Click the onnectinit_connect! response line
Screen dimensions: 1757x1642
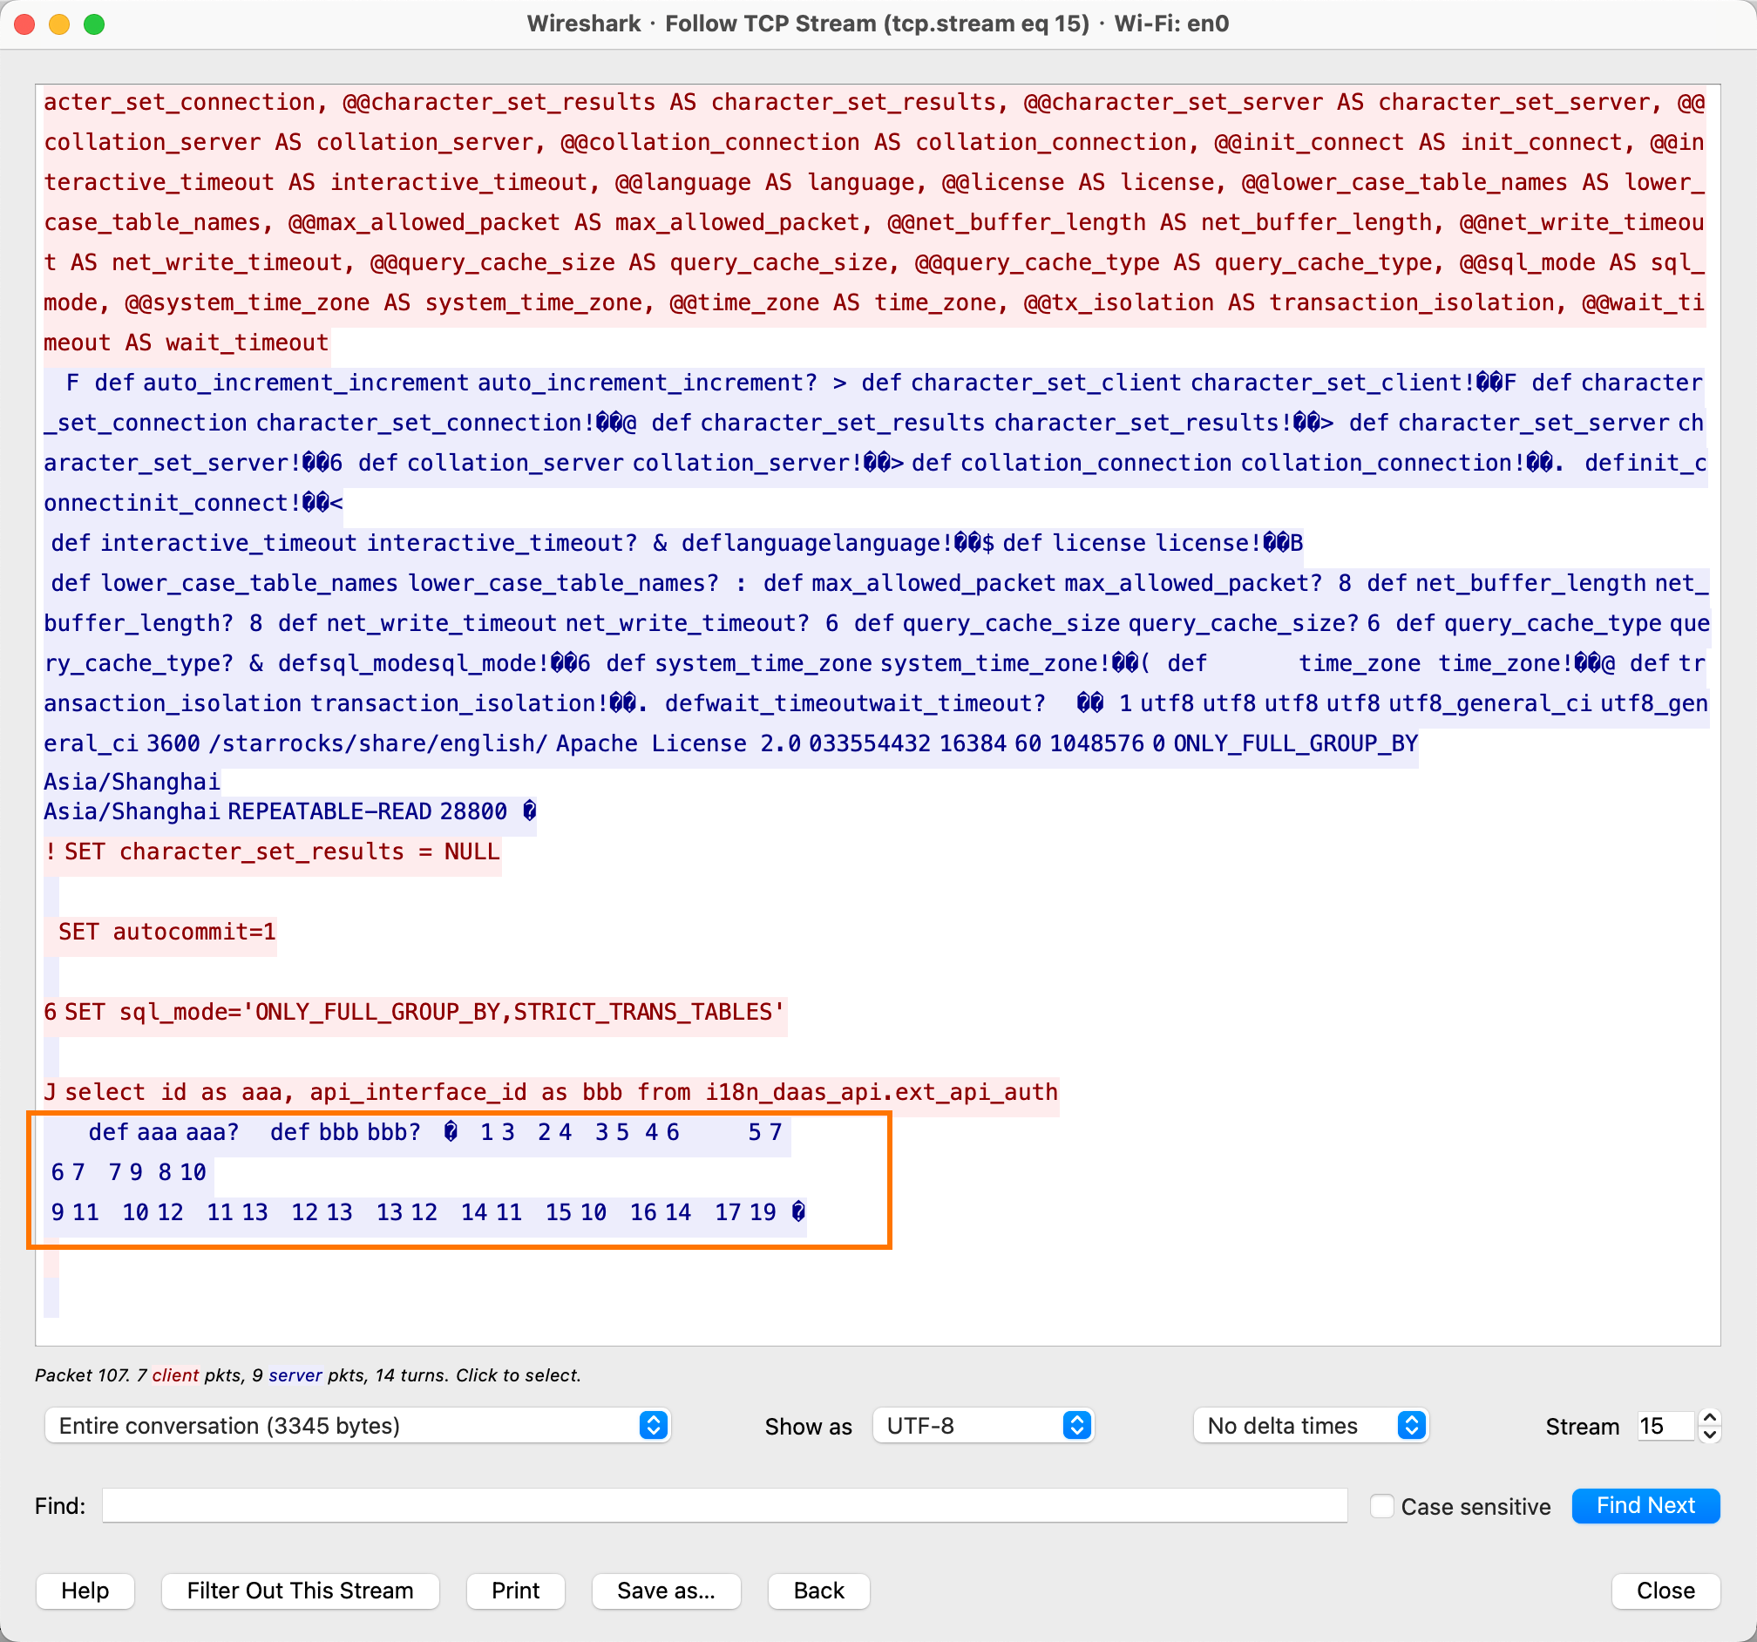[x=193, y=503]
